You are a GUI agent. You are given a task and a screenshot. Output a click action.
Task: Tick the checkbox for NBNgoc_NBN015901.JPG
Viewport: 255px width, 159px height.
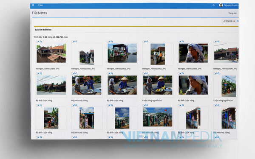108,42
